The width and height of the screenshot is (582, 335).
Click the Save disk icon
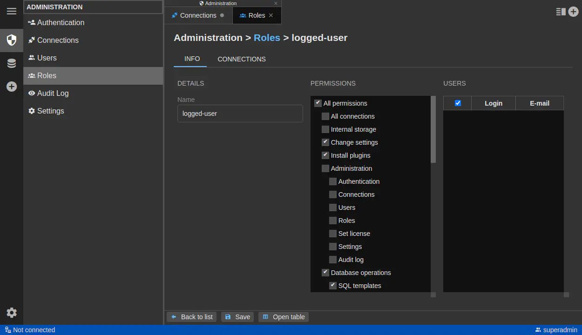[228, 317]
